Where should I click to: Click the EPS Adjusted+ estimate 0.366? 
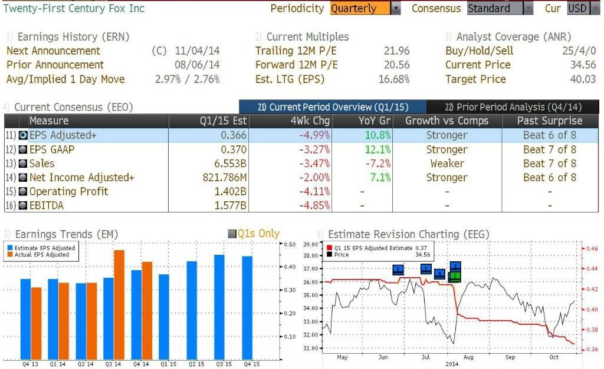[234, 135]
